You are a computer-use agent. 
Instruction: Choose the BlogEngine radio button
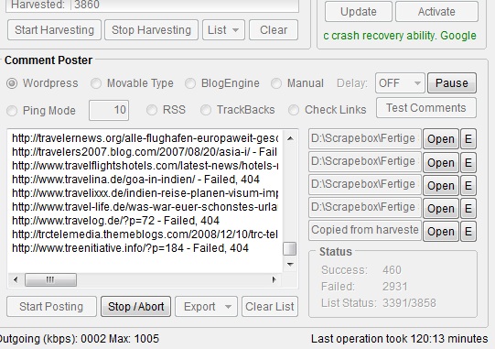pos(190,83)
